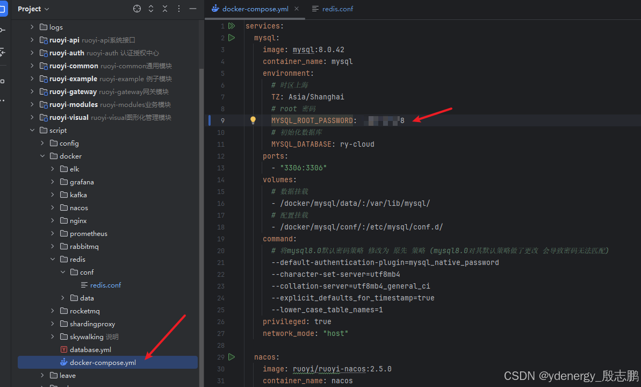641x387 pixels.
Task: Click Commit tool window icon on left stripe
Action: (x=3, y=30)
